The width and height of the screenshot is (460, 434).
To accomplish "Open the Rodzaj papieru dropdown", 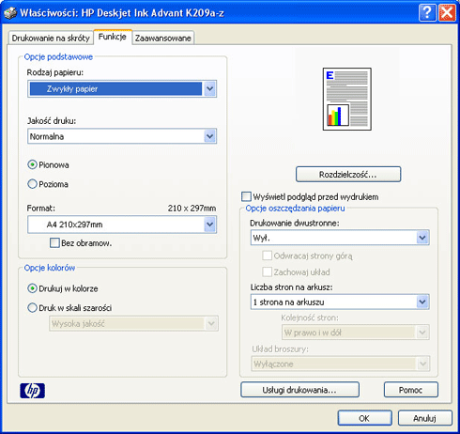I will tap(210, 89).
